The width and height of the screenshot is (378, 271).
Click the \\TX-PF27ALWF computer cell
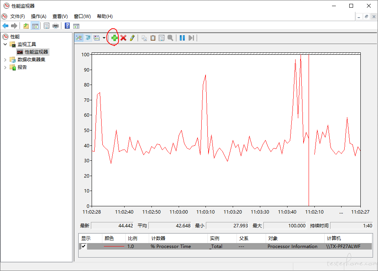click(343, 246)
